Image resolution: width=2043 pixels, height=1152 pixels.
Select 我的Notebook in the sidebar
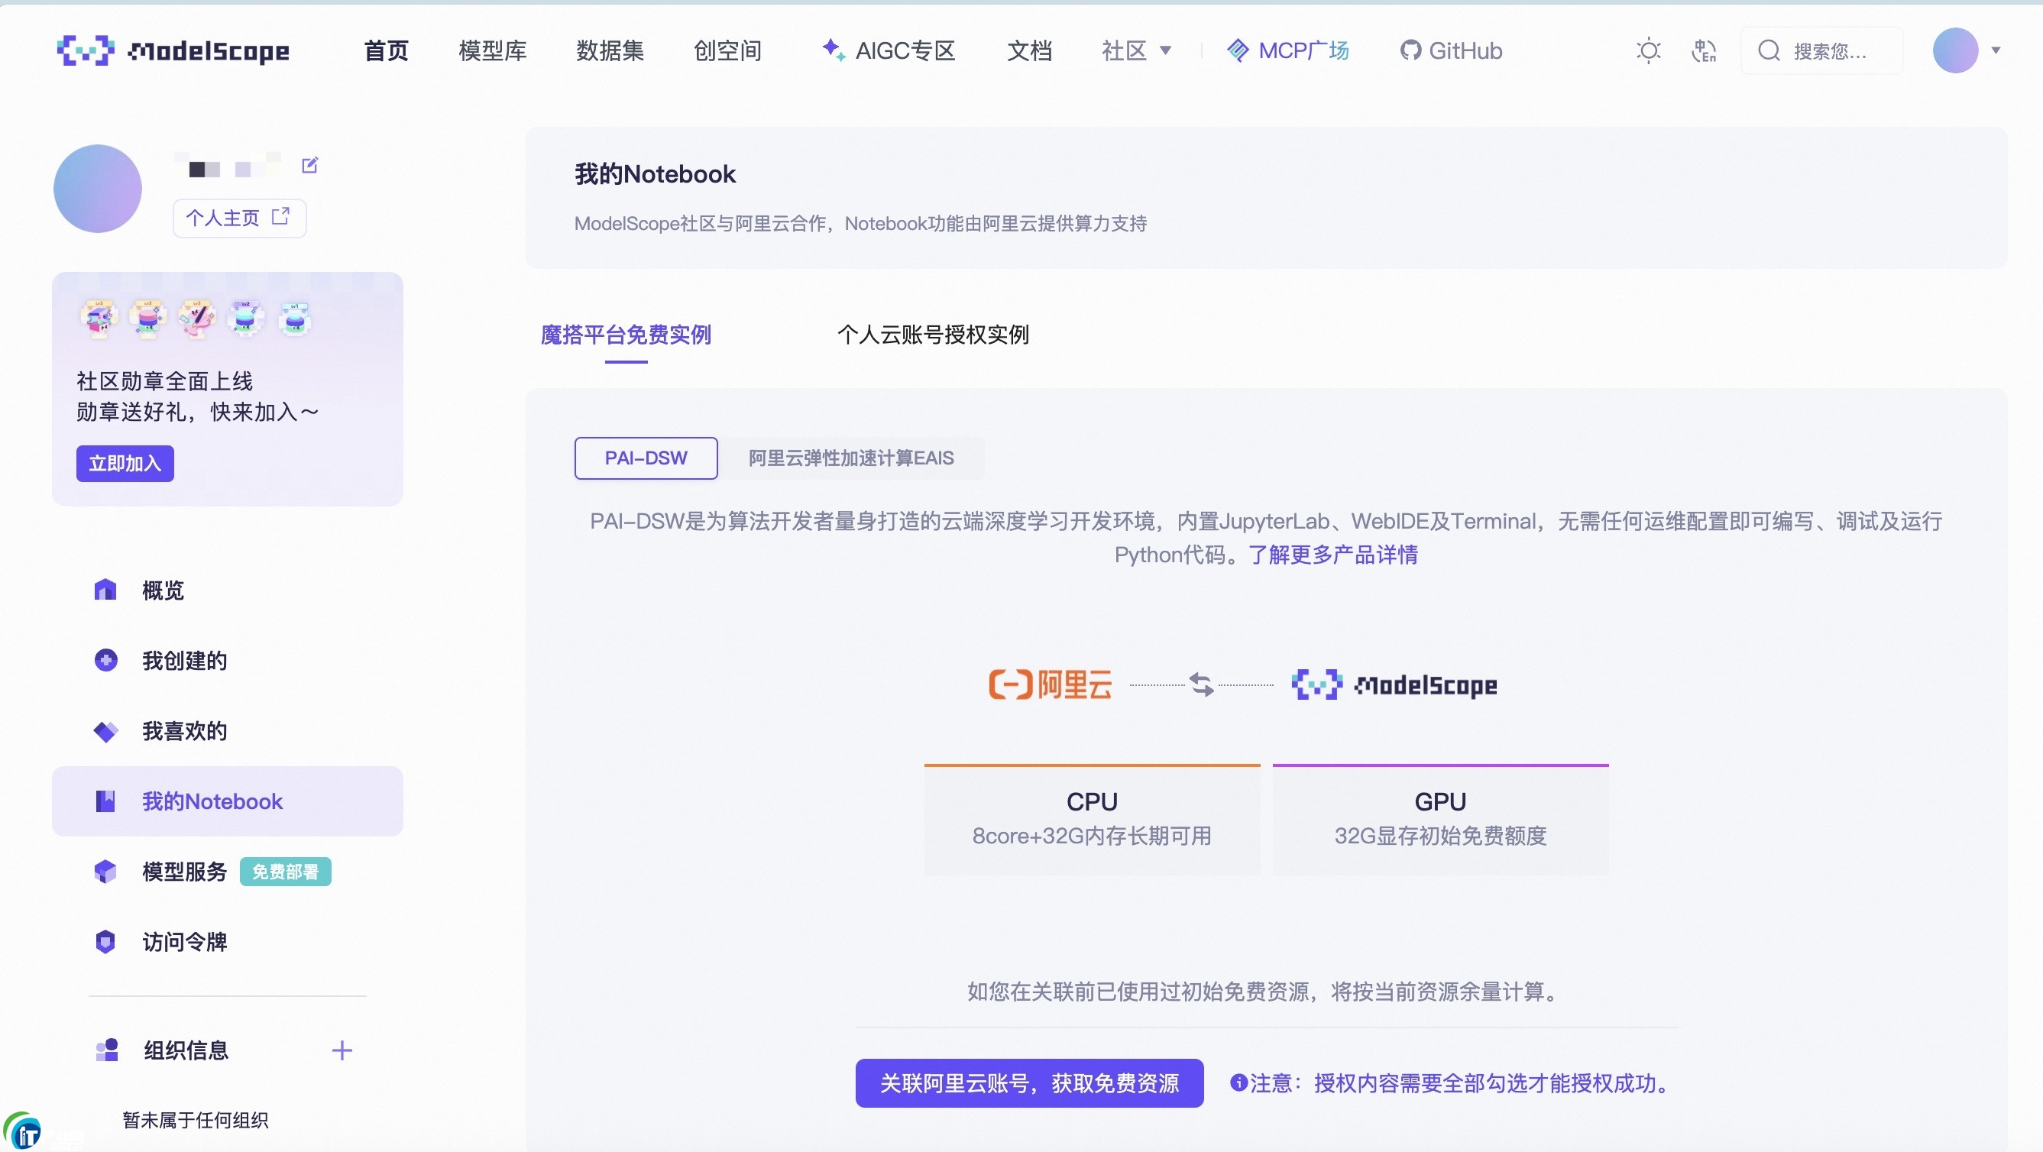pos(227,801)
